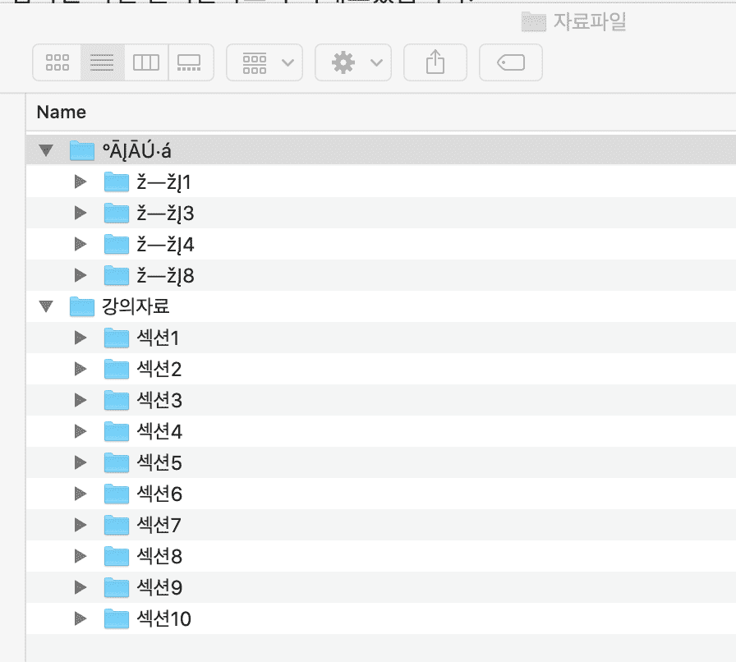This screenshot has height=662, width=736.
Task: Open the gear action menu
Action: [x=353, y=62]
